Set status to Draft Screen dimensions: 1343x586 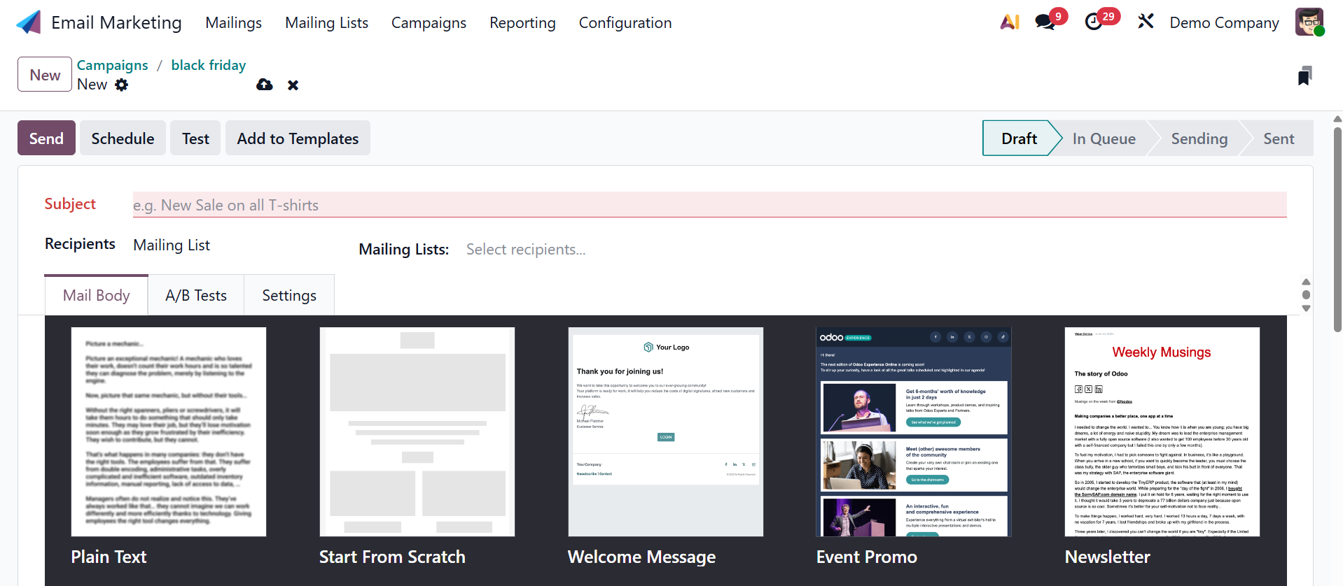(x=1019, y=138)
